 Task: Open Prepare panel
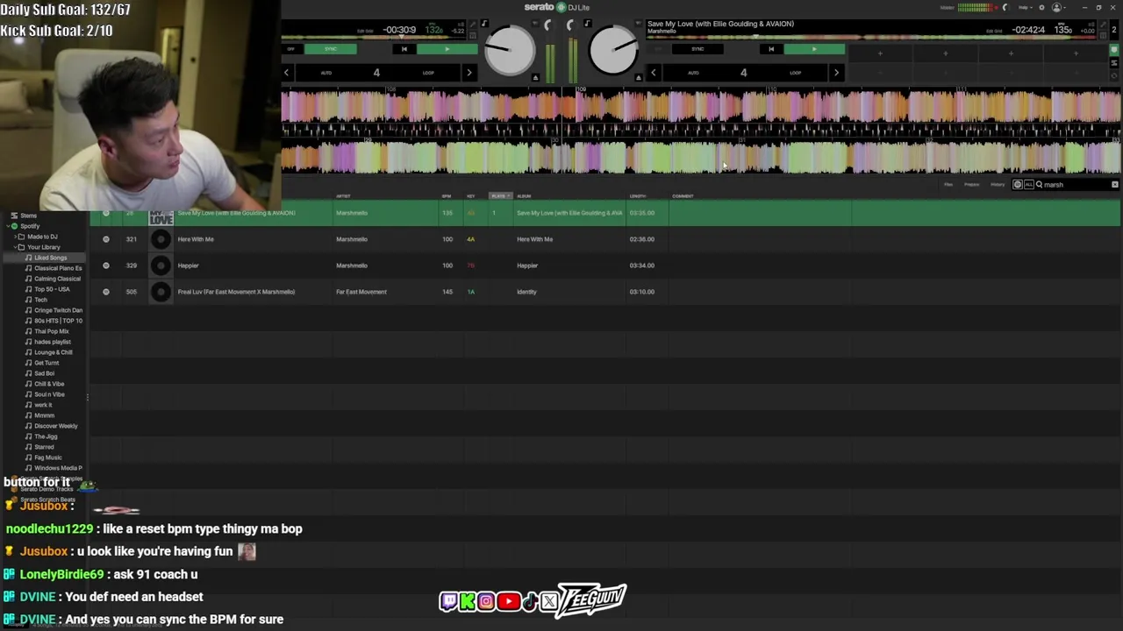coord(972,185)
